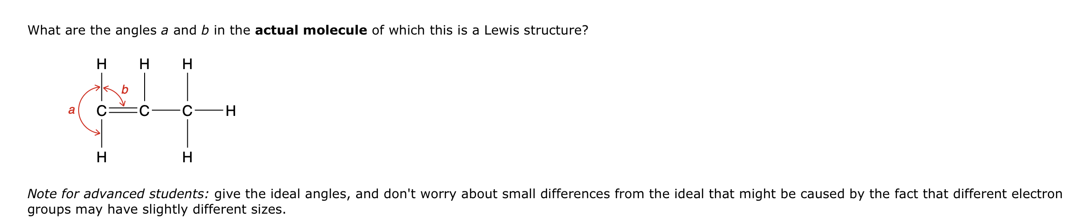This screenshot has width=1086, height=220.
Task: Click the carbon-carbon single bond
Action: [x=166, y=111]
